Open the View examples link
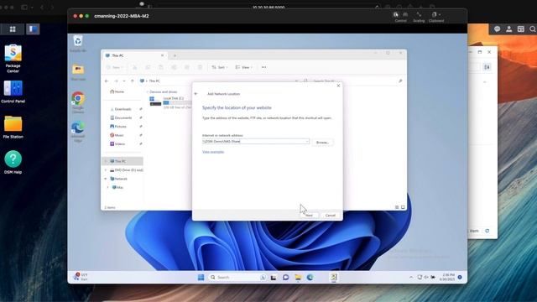 point(213,152)
